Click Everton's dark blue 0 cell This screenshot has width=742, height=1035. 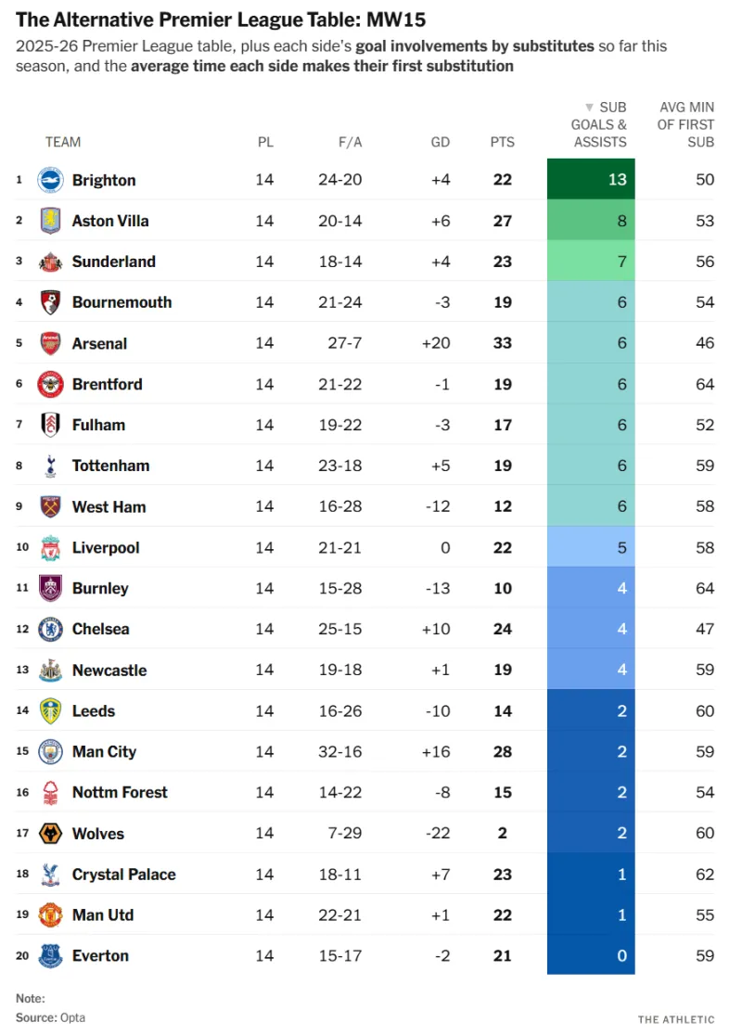click(591, 955)
